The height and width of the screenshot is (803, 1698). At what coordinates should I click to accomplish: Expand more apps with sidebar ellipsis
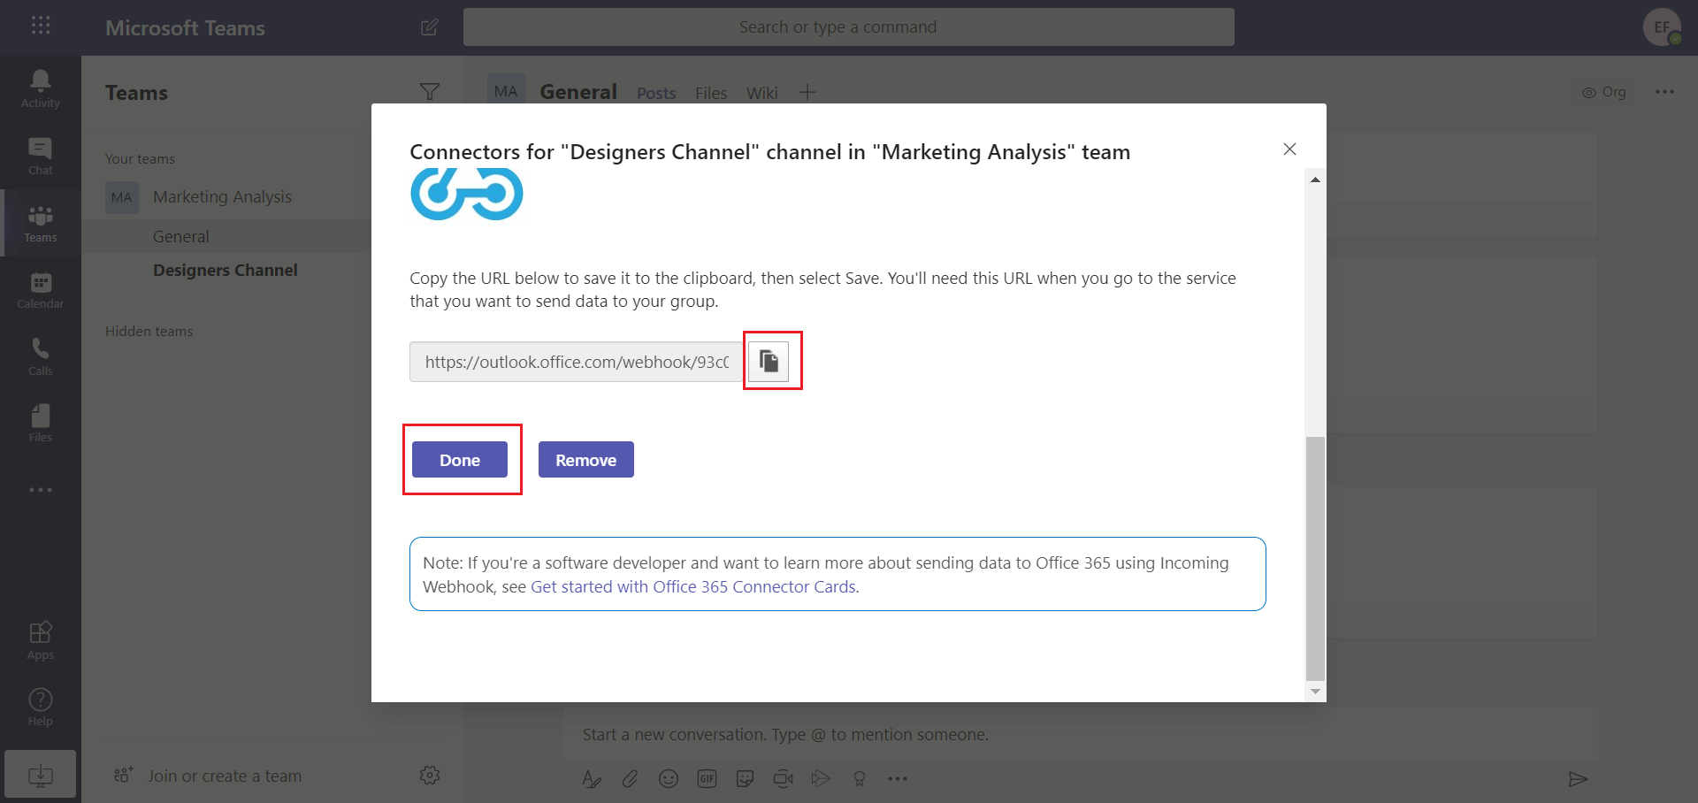(x=40, y=490)
